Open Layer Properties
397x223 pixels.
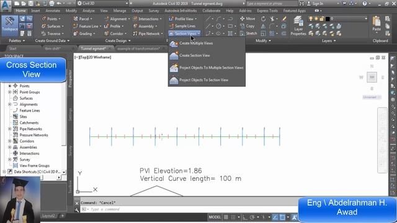(298, 26)
